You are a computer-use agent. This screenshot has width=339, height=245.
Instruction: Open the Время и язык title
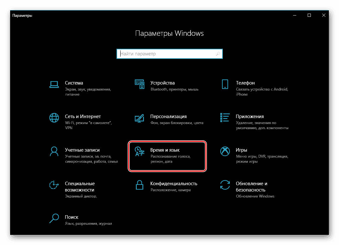(x=165, y=150)
